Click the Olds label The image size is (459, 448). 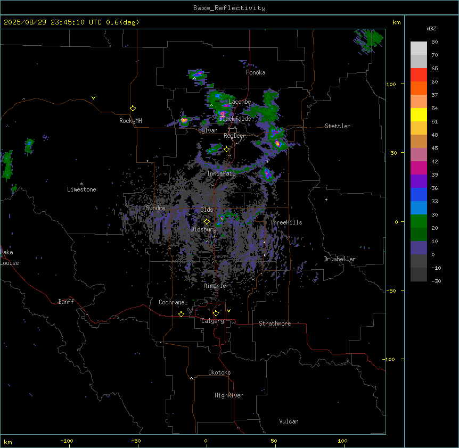tap(207, 210)
